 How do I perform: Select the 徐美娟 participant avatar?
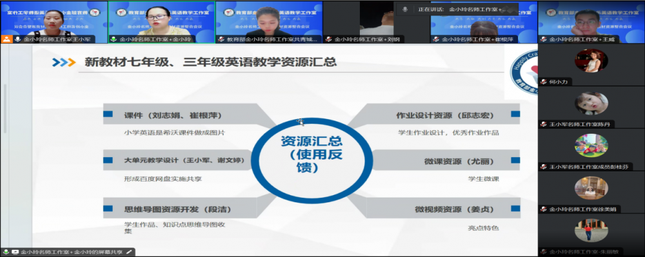(x=591, y=188)
